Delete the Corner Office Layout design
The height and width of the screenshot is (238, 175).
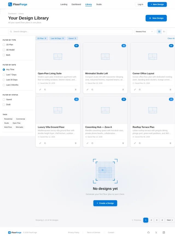[170, 90]
